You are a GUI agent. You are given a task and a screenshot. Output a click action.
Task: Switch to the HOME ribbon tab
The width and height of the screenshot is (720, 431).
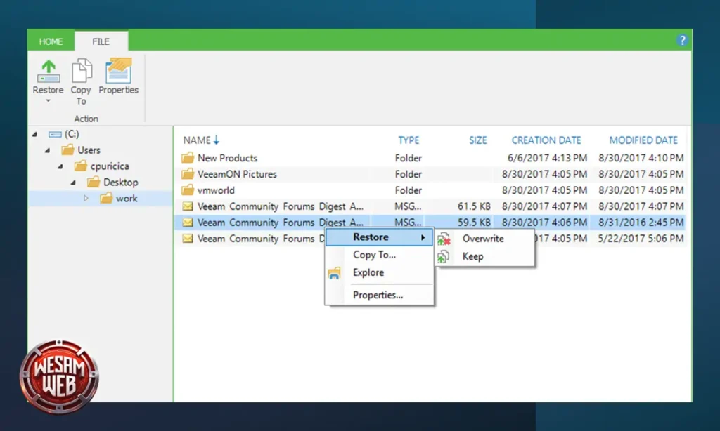50,40
